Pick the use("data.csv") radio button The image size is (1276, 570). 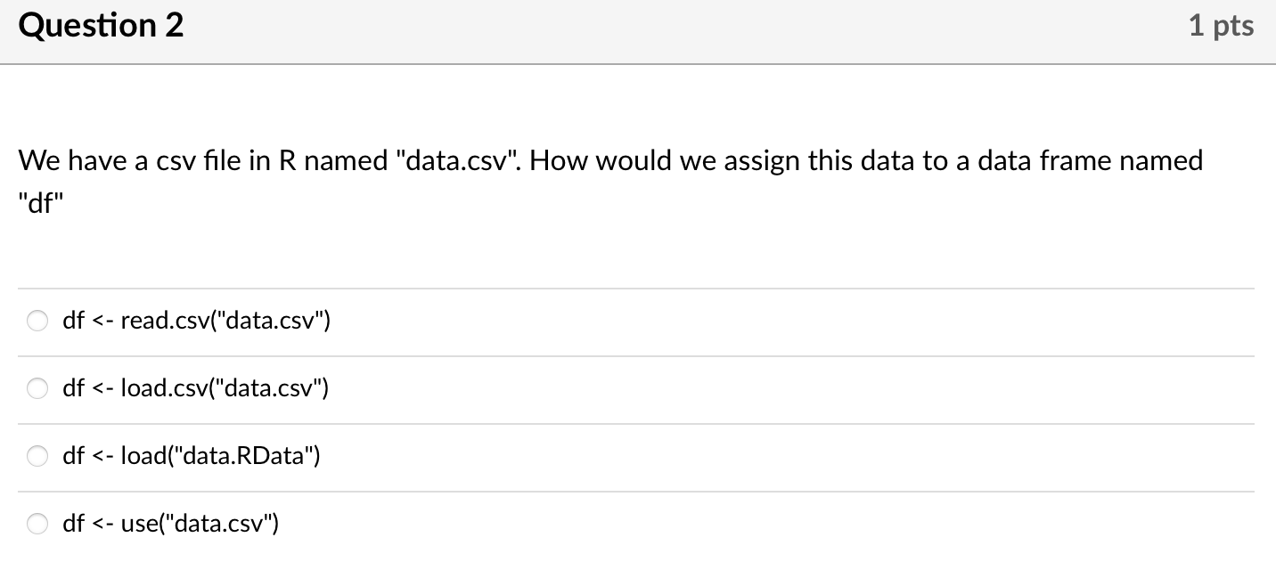pos(37,525)
